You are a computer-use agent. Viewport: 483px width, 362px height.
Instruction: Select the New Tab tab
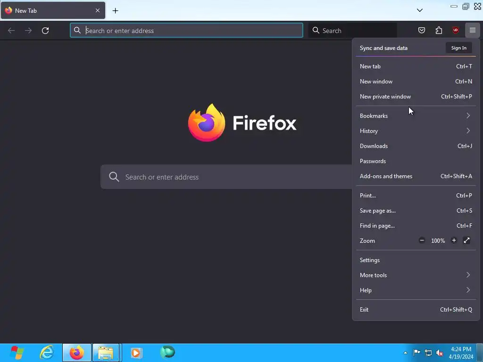coord(53,10)
